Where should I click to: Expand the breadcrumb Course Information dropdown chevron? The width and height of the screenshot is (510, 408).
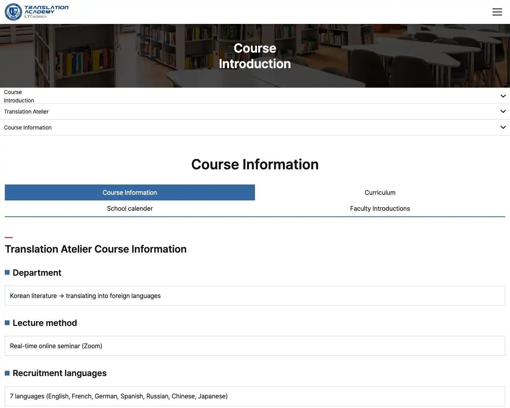[x=503, y=127]
